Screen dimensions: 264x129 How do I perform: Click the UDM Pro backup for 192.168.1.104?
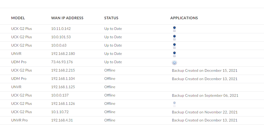click(x=205, y=79)
